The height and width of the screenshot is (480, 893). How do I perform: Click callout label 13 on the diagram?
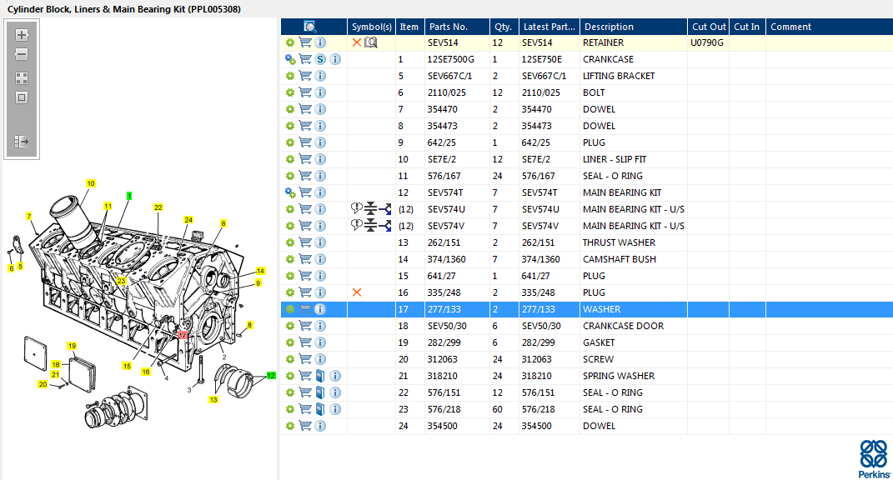pyautogui.click(x=213, y=400)
